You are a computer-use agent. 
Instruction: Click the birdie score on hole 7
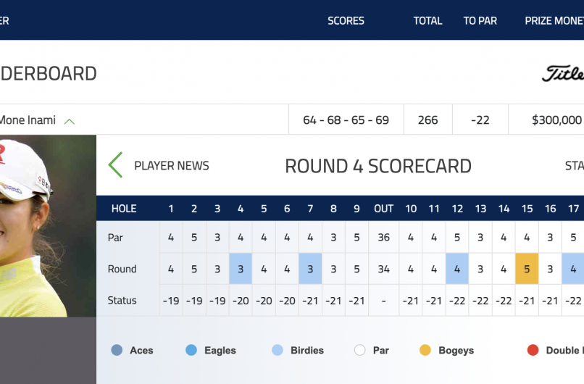(x=310, y=269)
